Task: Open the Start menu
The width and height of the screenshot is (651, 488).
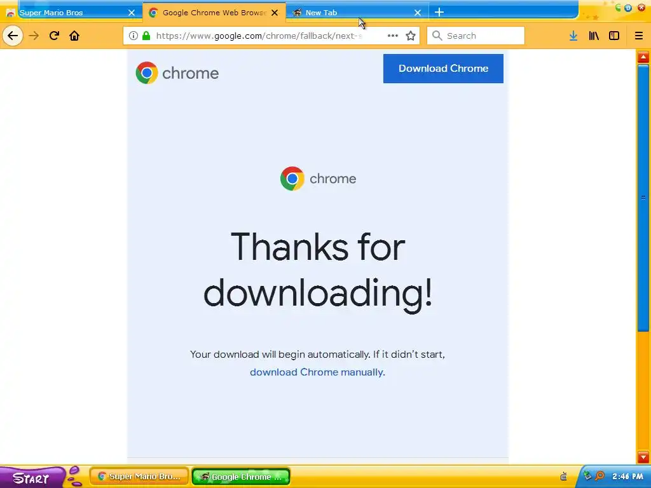Action: point(31,478)
